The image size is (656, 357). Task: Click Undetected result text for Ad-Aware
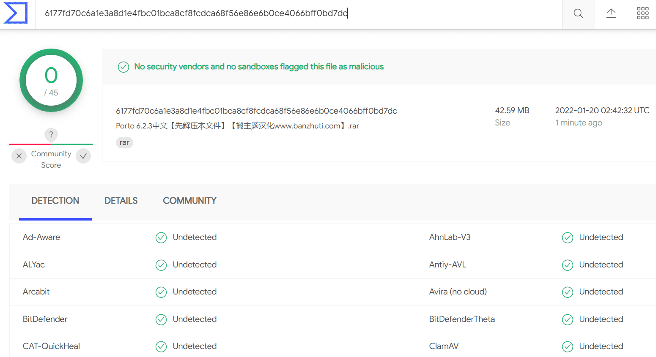pos(195,237)
